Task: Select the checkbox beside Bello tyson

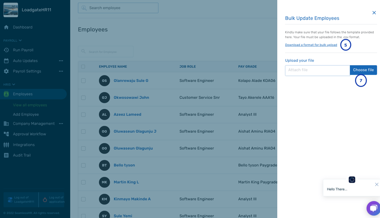Action: pos(84,165)
